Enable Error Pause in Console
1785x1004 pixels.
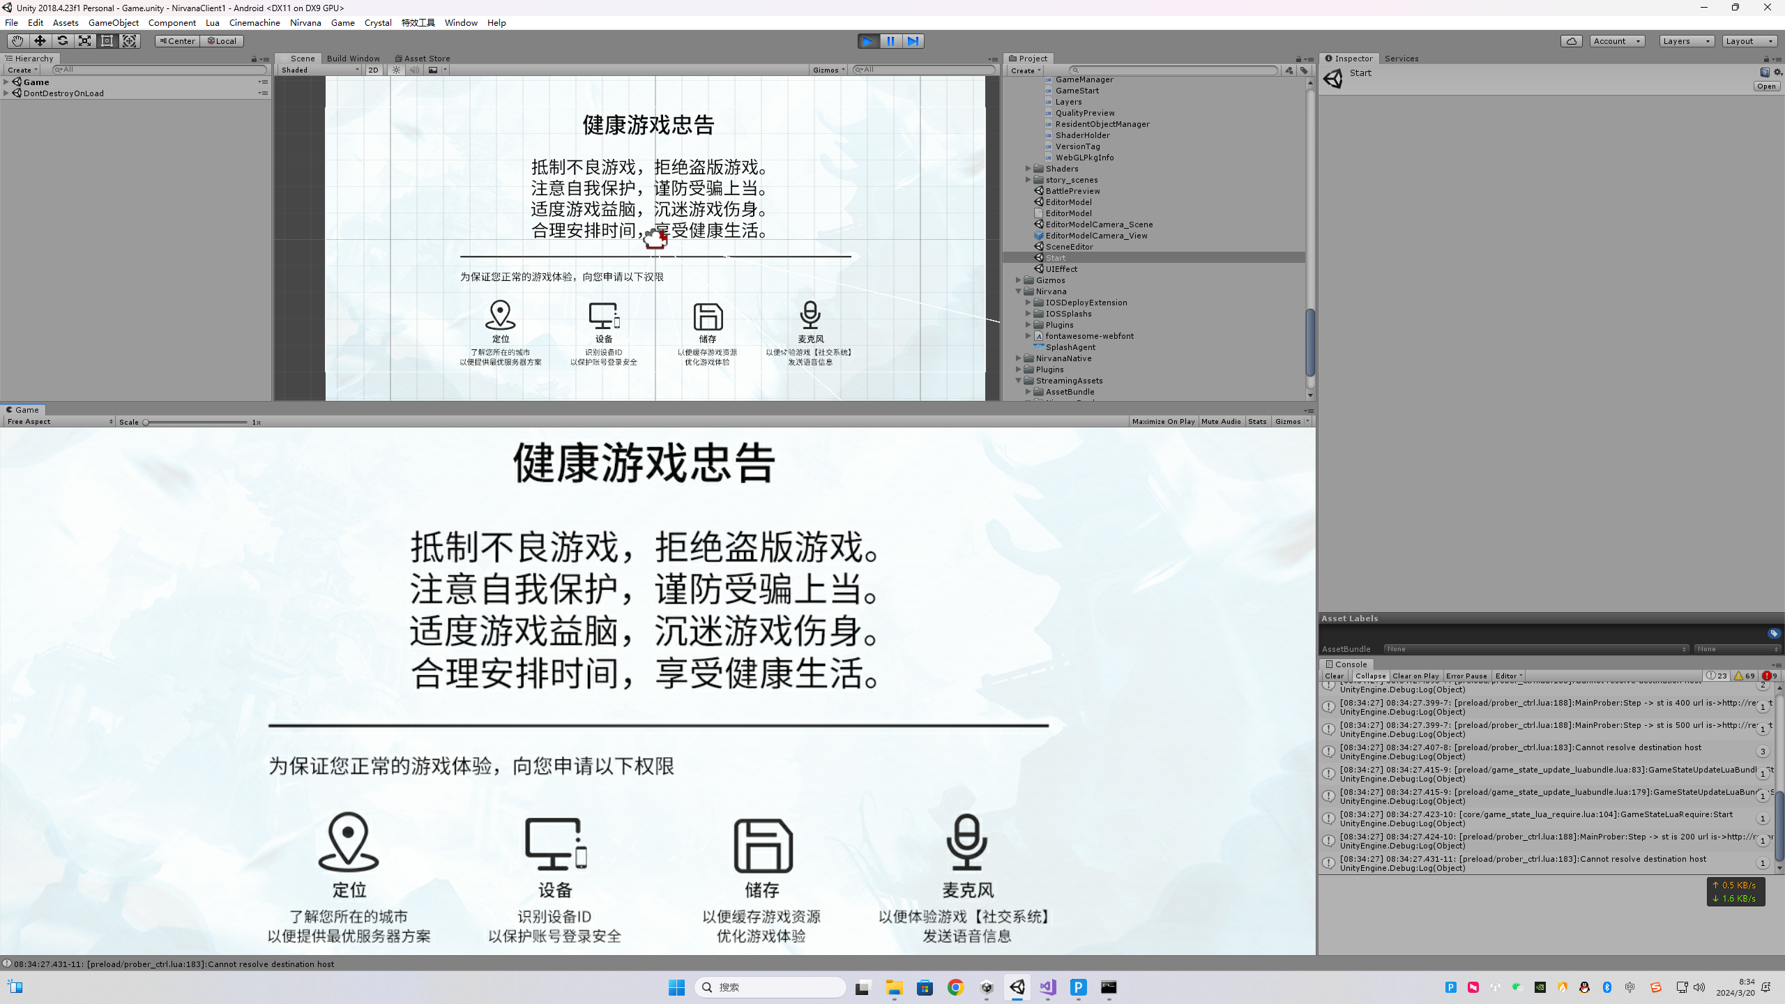[1466, 676]
